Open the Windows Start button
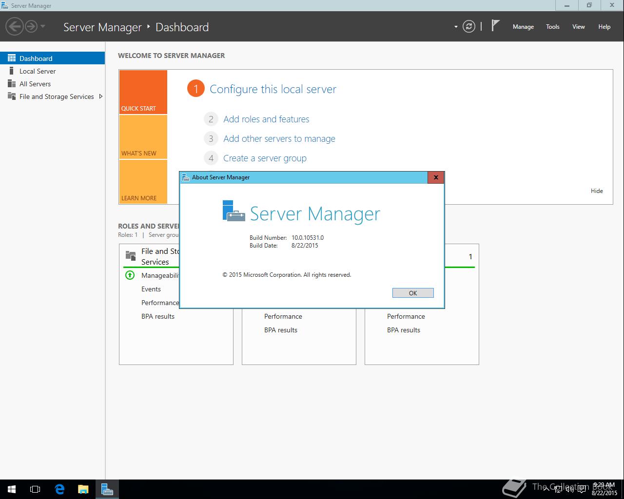This screenshot has height=499, width=624. [x=12, y=489]
